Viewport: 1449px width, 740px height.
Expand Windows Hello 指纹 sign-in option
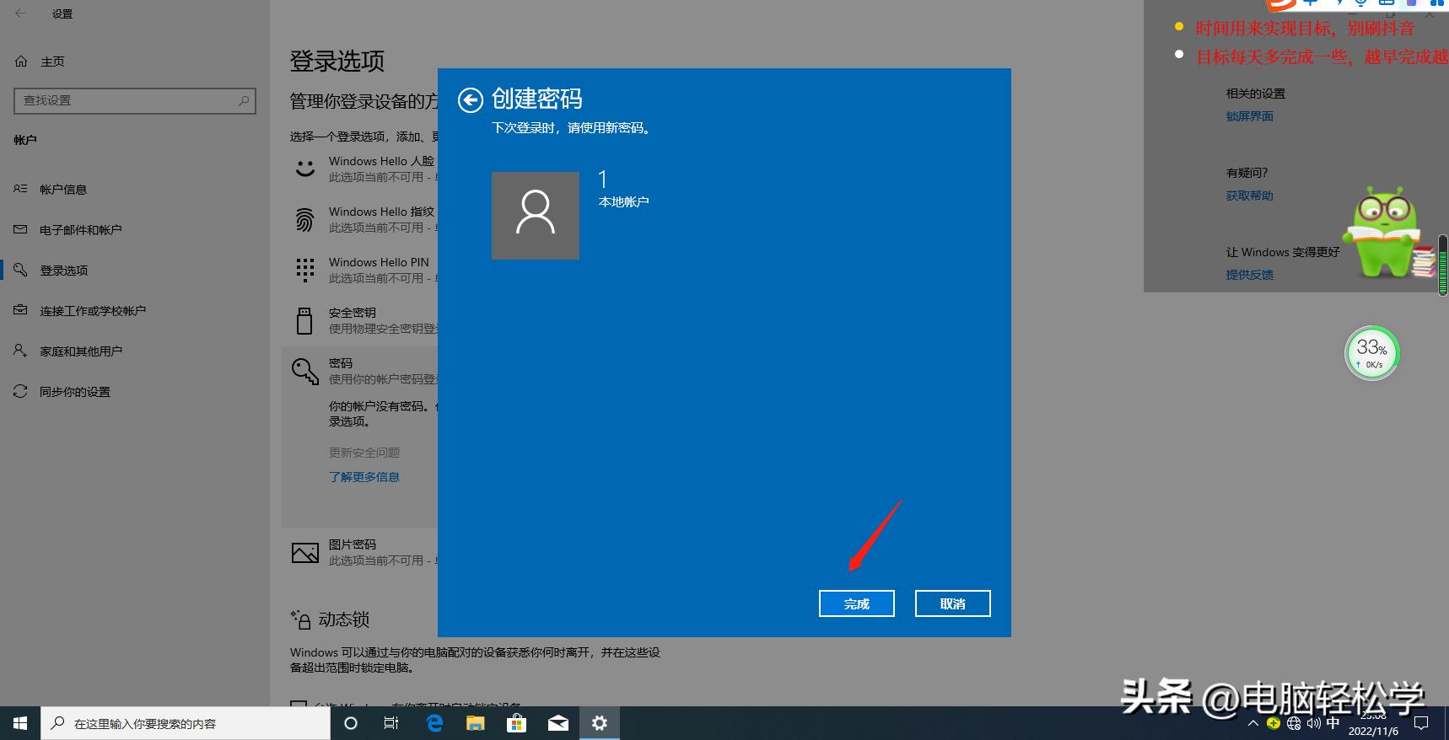pos(363,219)
